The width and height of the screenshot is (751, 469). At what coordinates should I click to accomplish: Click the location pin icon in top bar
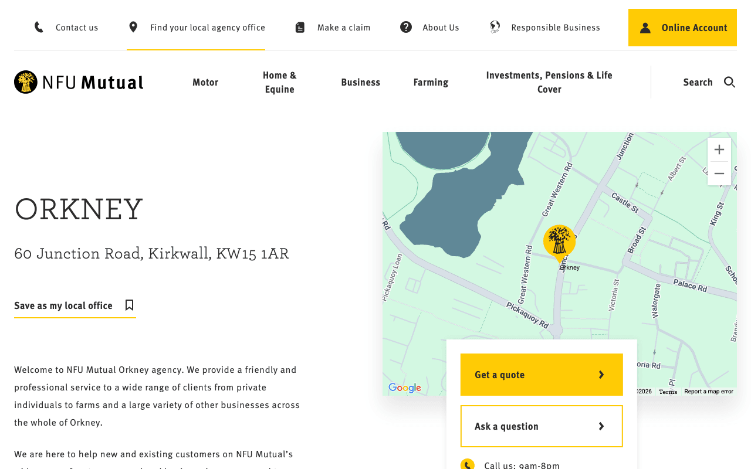(x=133, y=27)
